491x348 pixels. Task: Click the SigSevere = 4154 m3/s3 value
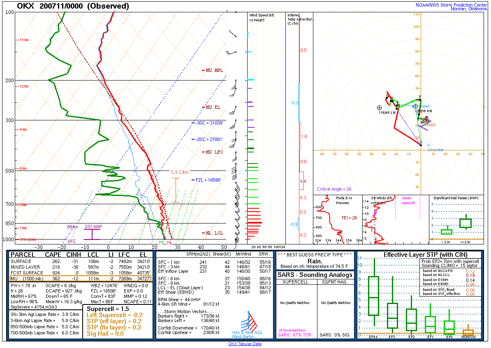click(x=34, y=307)
